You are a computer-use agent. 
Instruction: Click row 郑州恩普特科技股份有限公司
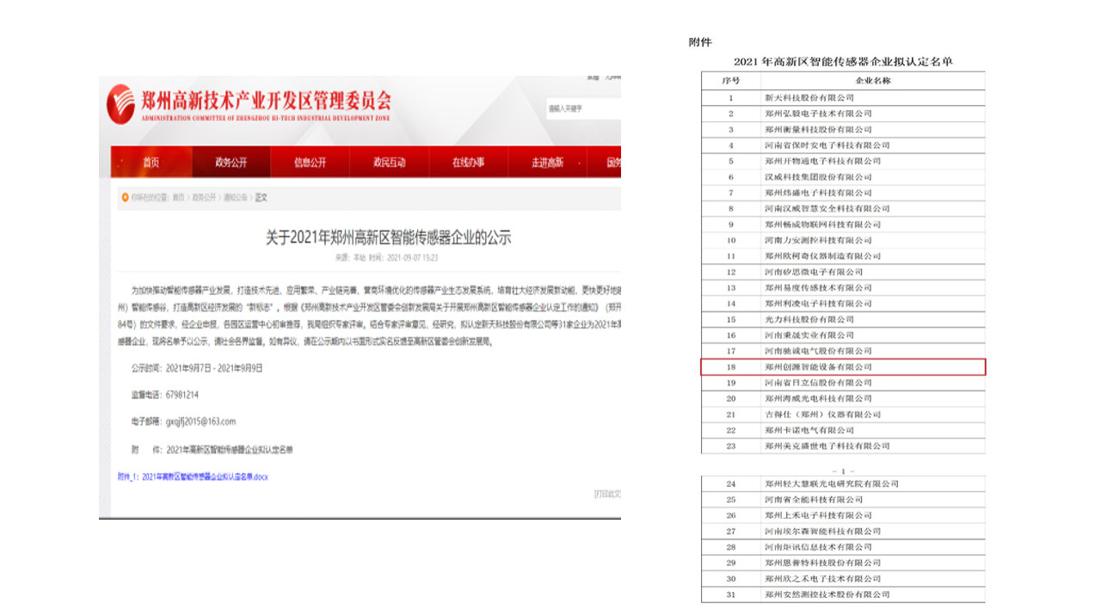point(843,563)
